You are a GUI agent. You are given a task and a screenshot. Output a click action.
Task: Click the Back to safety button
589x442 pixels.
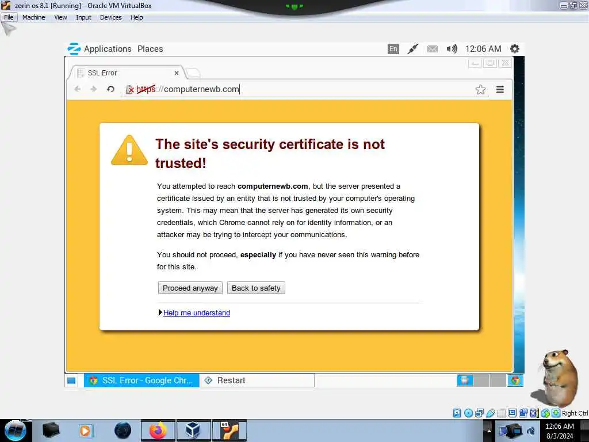pyautogui.click(x=256, y=288)
